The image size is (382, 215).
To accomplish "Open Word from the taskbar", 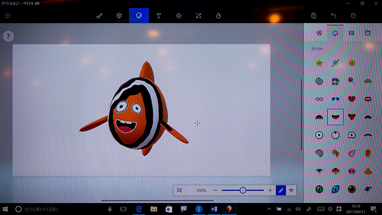I will [213, 209].
